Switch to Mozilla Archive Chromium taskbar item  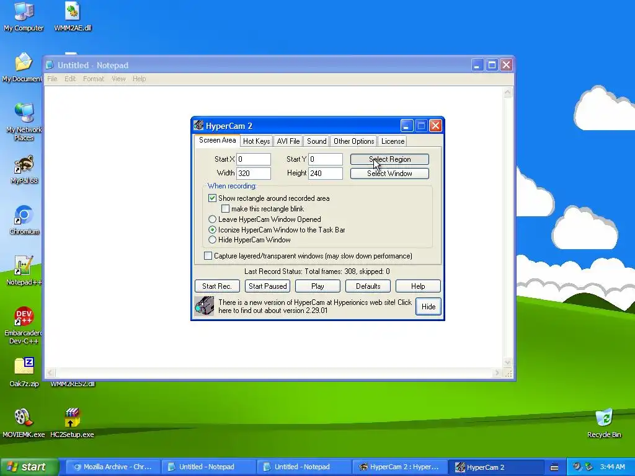pyautogui.click(x=112, y=467)
